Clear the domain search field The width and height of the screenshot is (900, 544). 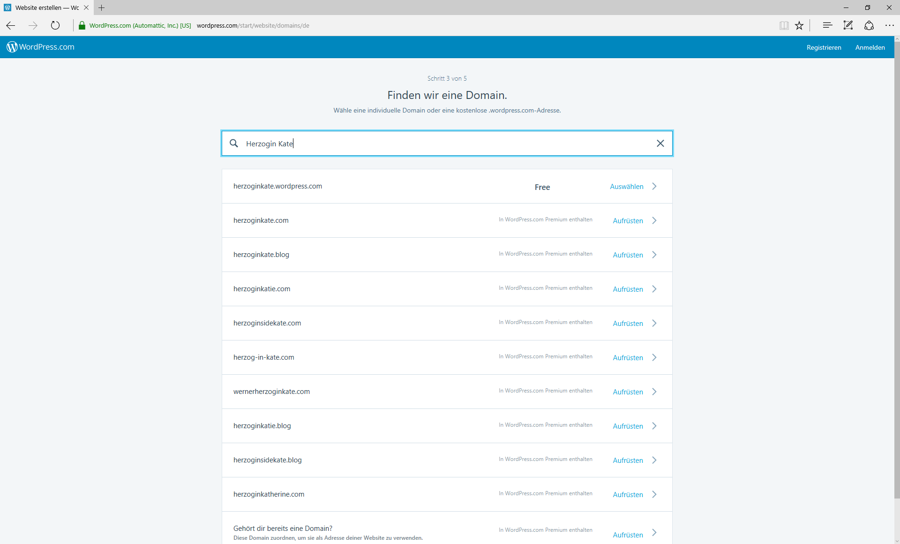660,143
